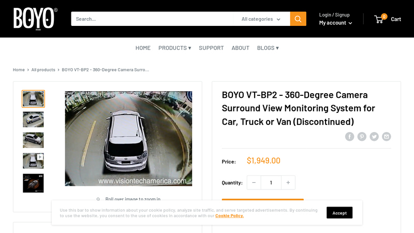Click the BOYO logo
Screen dimensions: 414x233
tap(35, 18)
